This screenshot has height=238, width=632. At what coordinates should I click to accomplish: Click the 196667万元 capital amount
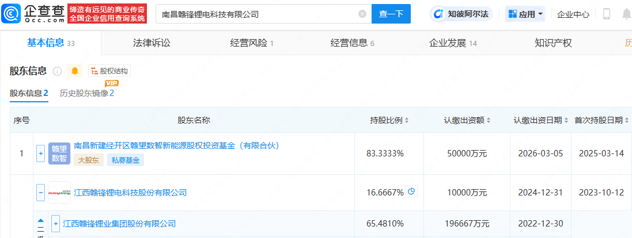(x=467, y=224)
